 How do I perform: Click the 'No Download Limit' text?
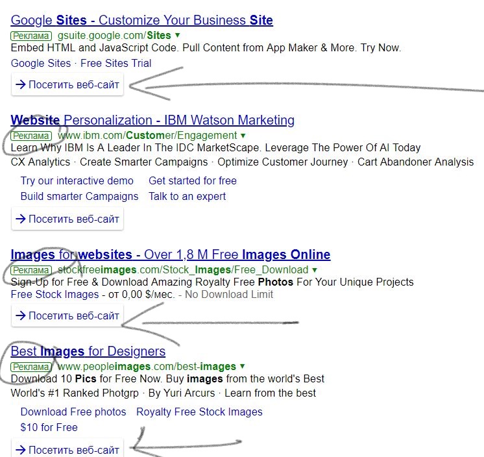[229, 294]
